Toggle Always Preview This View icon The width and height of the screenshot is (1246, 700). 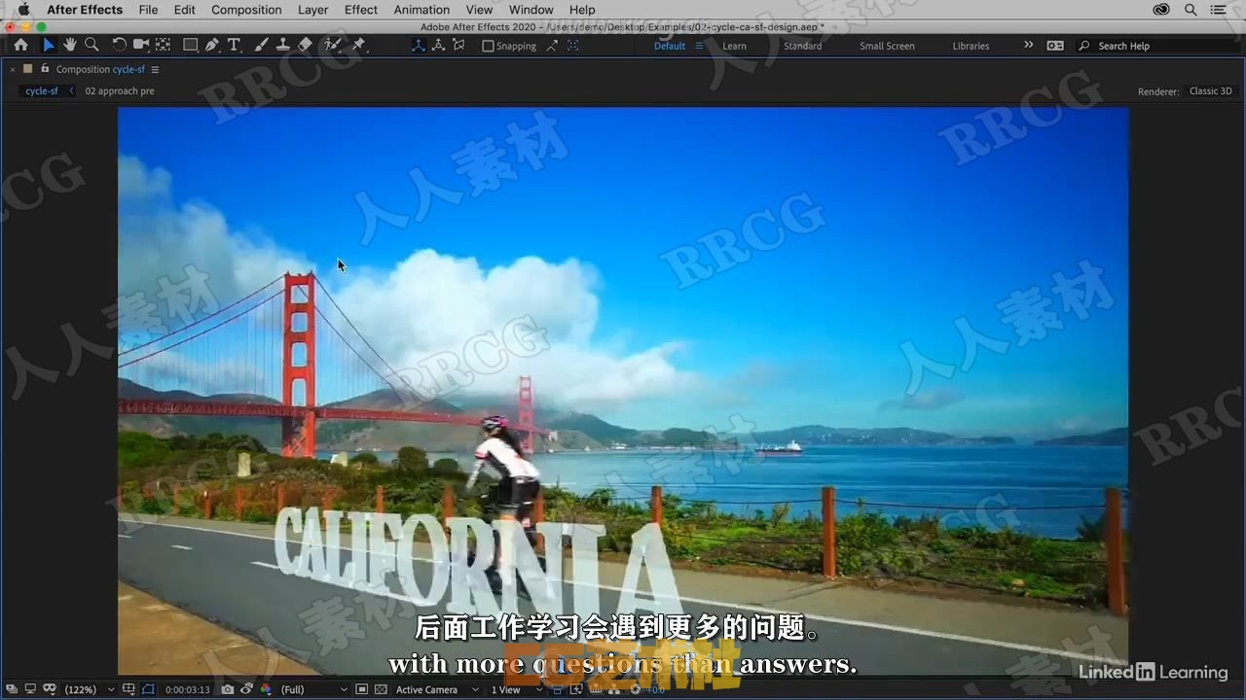[10, 689]
